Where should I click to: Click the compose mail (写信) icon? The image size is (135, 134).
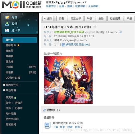(7, 17)
